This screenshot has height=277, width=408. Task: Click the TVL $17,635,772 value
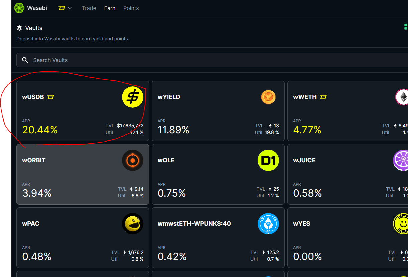click(x=130, y=126)
